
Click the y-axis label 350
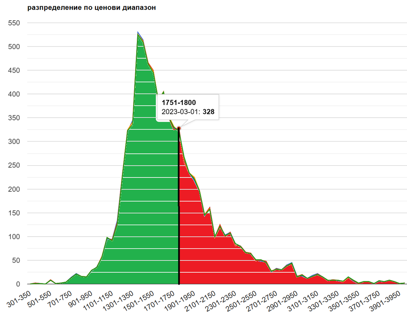pos(14,118)
